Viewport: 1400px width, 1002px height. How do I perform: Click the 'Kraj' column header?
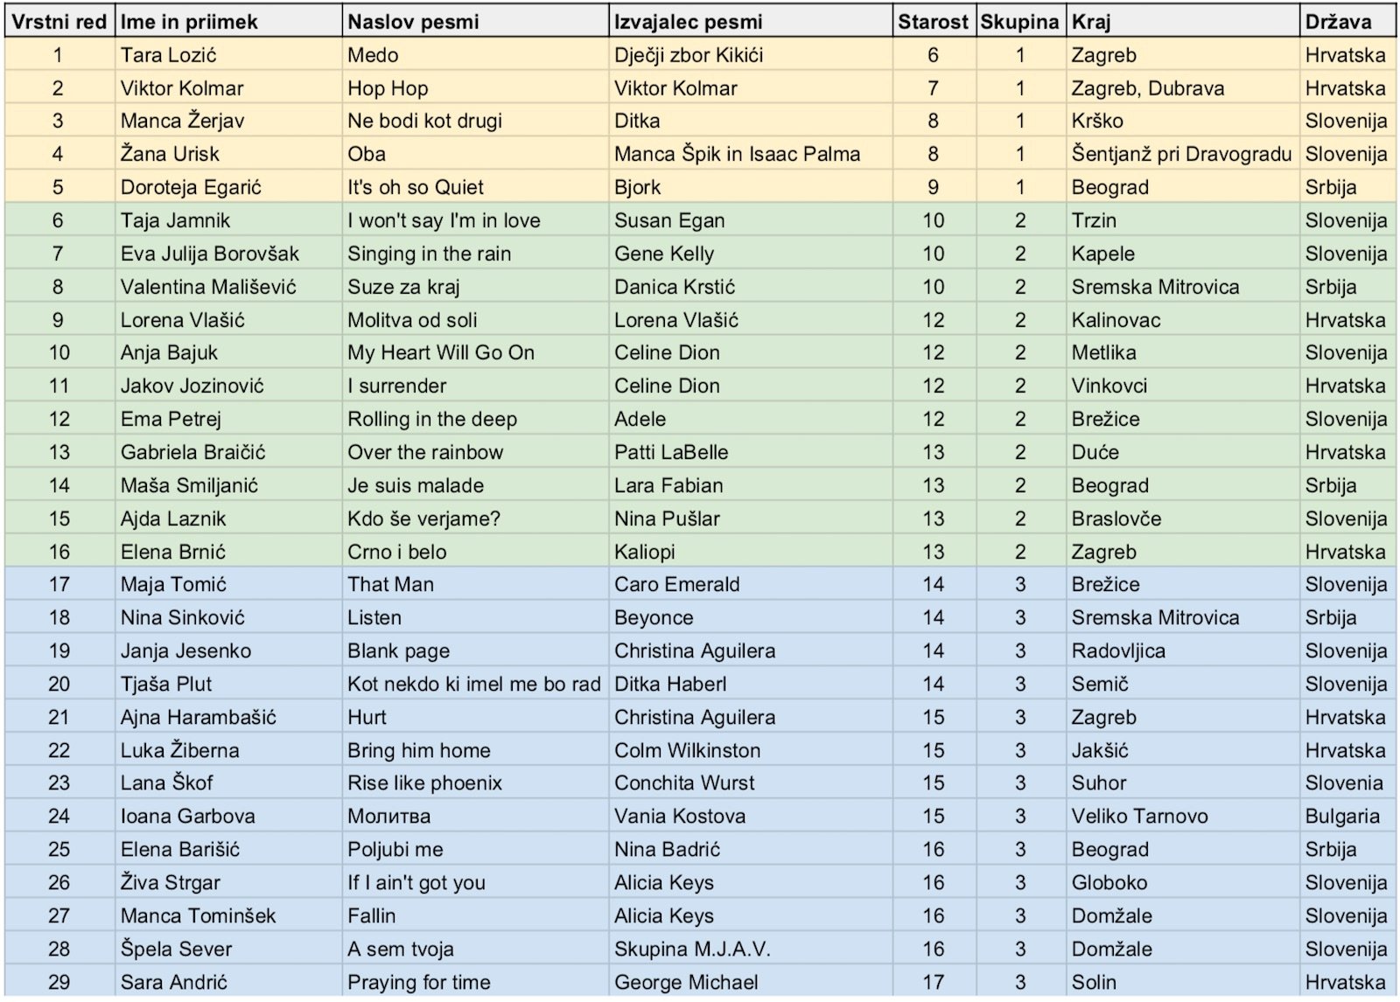click(1091, 22)
